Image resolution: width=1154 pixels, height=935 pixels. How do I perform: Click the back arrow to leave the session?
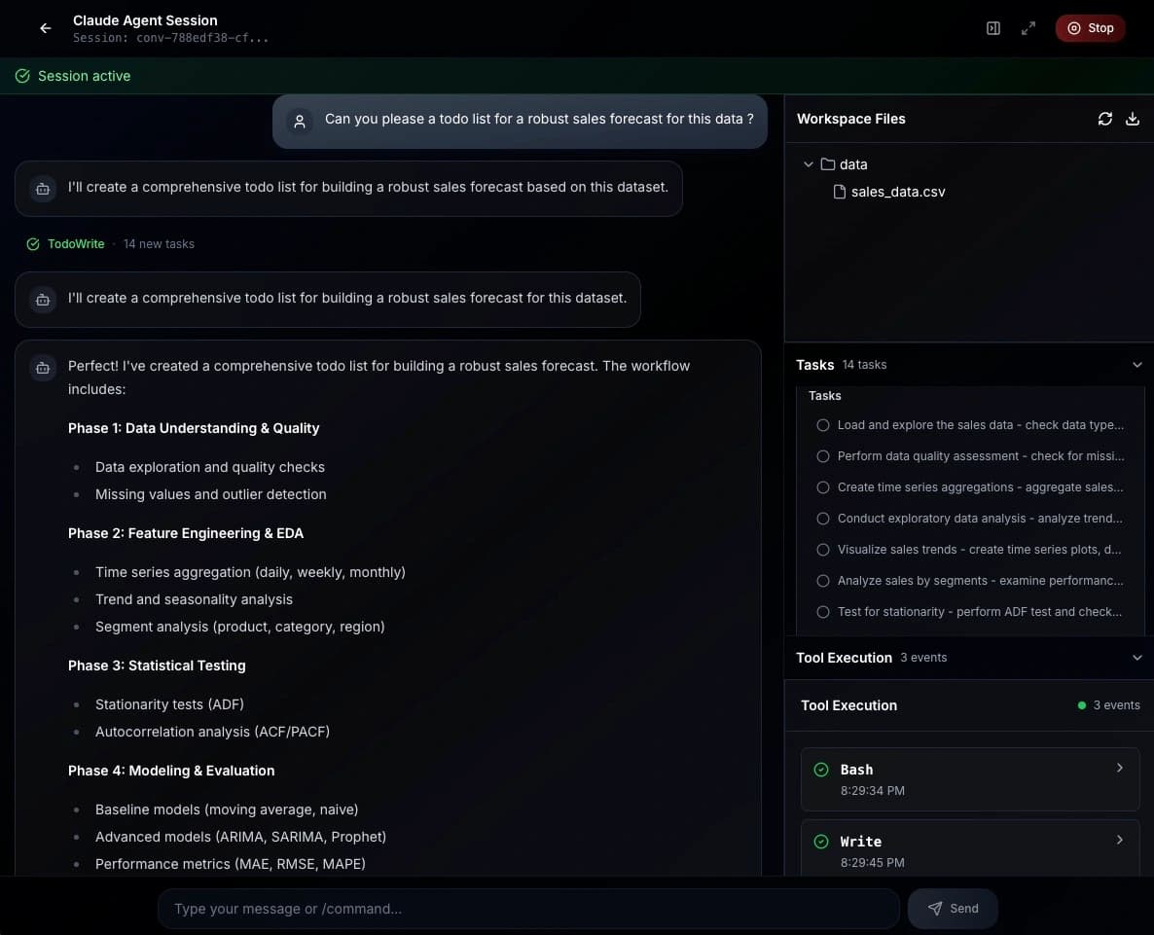45,28
